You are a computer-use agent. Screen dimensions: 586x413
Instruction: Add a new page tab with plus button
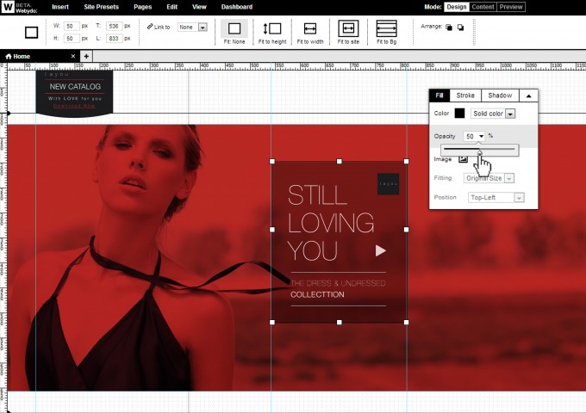click(86, 56)
